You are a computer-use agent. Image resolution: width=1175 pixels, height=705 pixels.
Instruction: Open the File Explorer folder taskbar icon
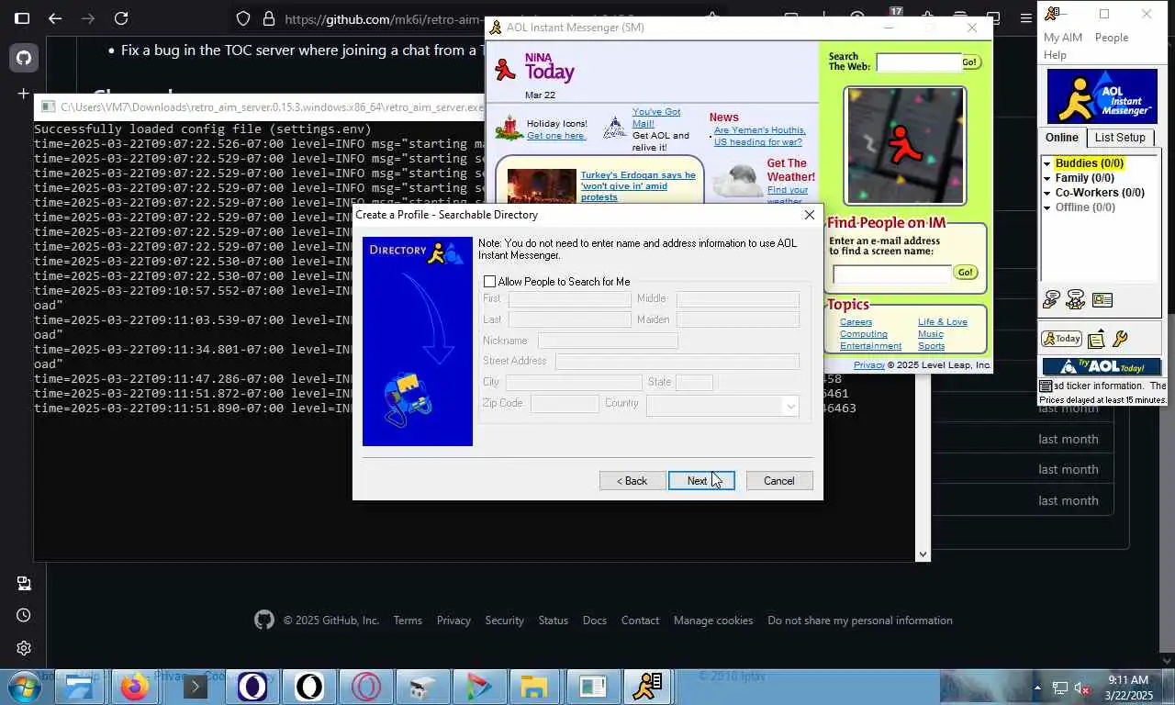tap(534, 687)
